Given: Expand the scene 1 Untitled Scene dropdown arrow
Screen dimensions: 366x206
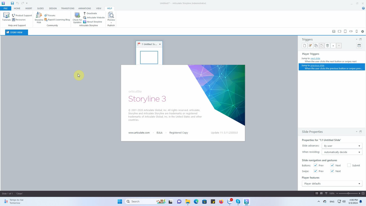Looking at the screenshot, I should tap(160, 44).
